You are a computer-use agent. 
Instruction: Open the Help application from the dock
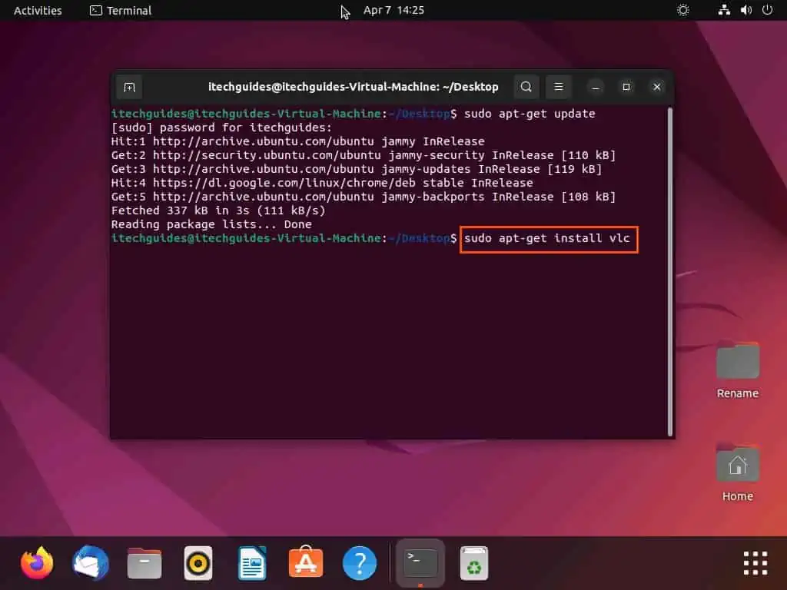(359, 563)
